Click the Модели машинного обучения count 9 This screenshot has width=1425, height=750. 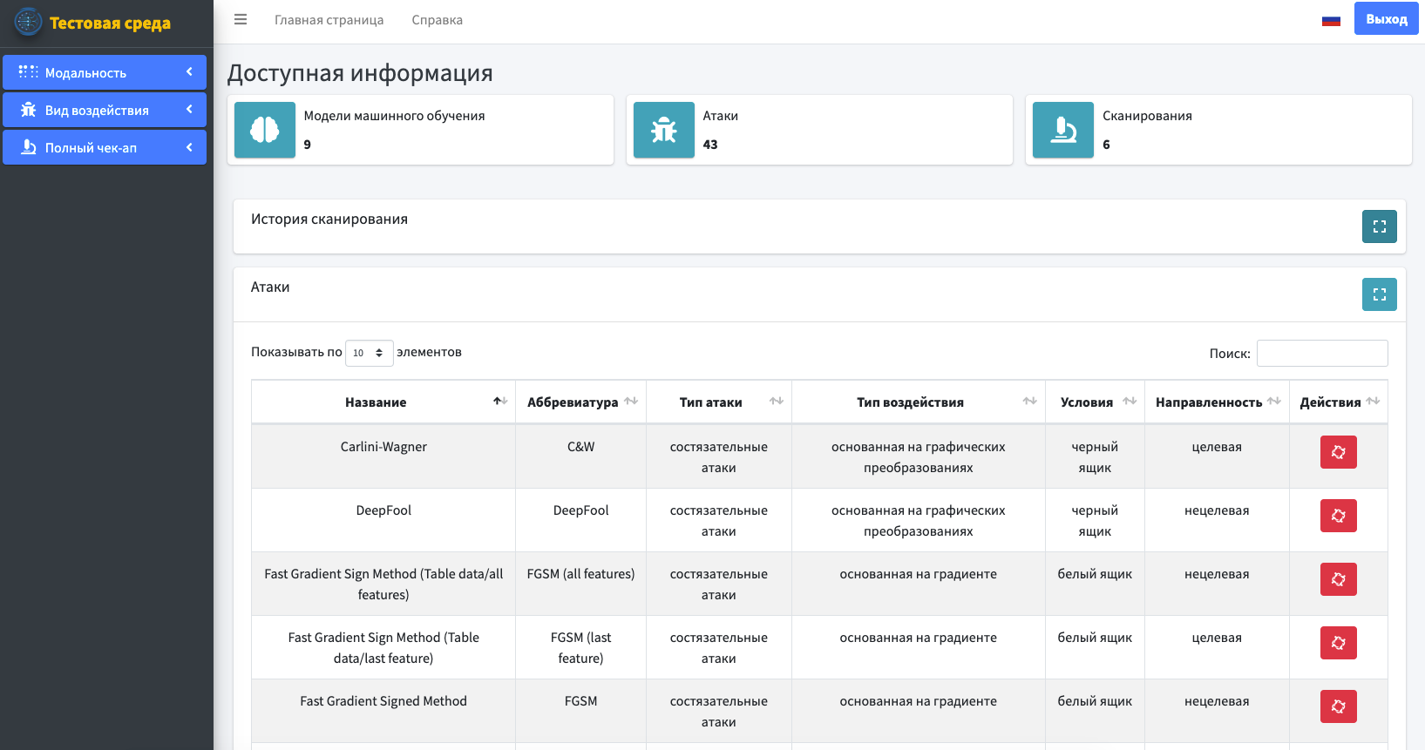[x=307, y=145]
